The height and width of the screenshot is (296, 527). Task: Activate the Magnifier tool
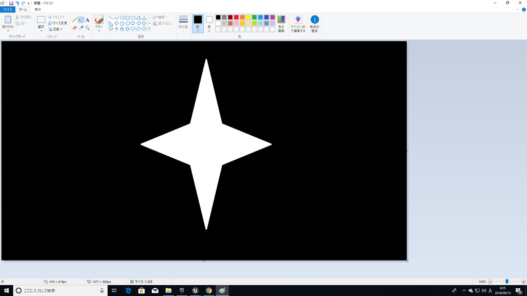click(86, 27)
